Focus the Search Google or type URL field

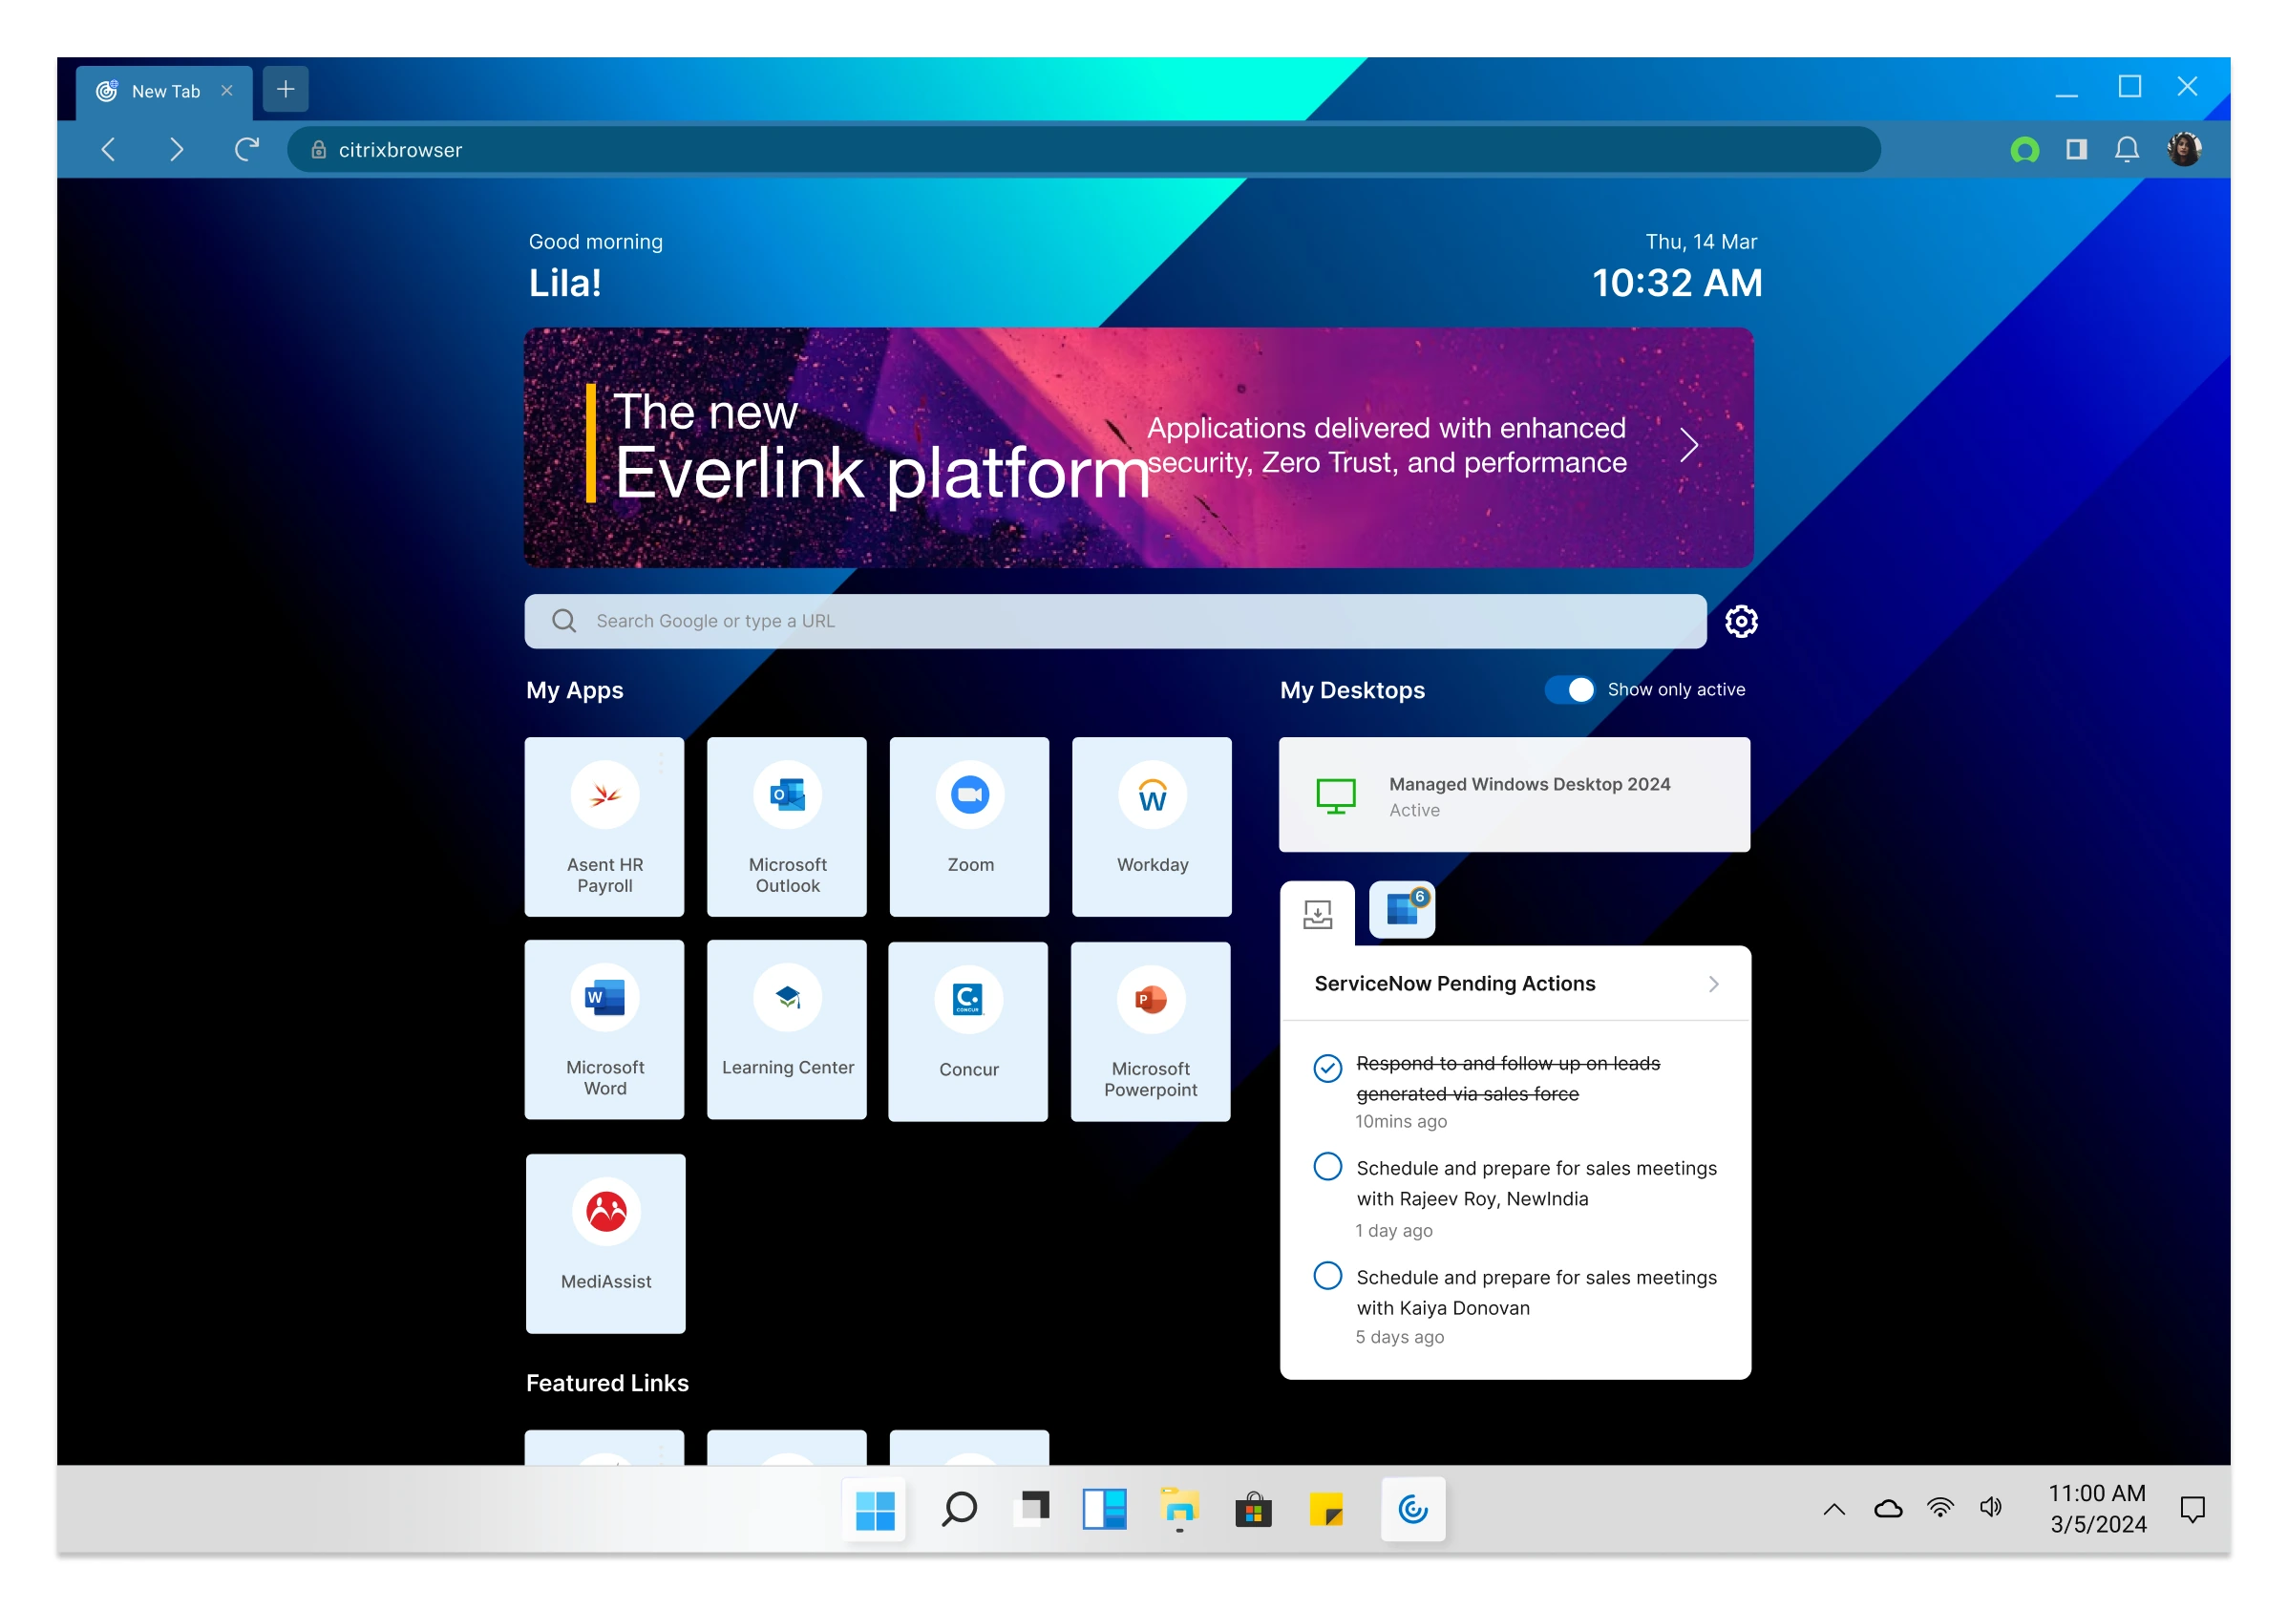(x=1115, y=621)
